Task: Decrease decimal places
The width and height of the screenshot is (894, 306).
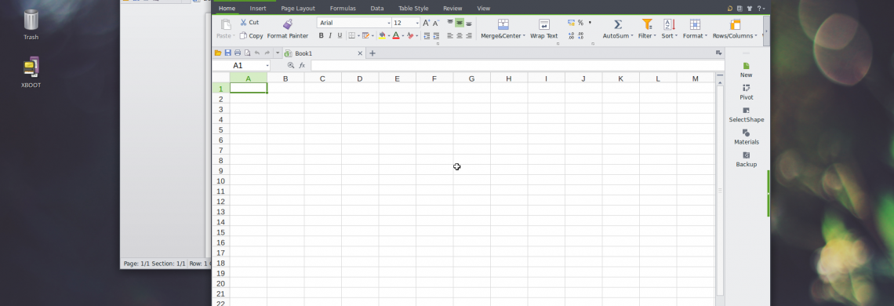Action: tap(580, 35)
